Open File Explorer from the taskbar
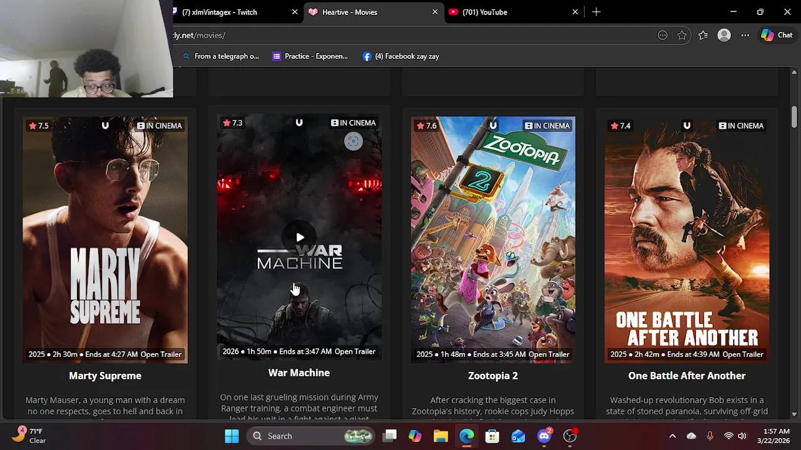801x450 pixels. [x=441, y=436]
